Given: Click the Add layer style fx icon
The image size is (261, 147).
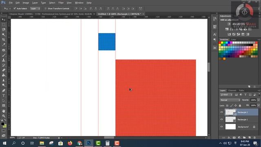Looking at the screenshot, I should click(229, 138).
